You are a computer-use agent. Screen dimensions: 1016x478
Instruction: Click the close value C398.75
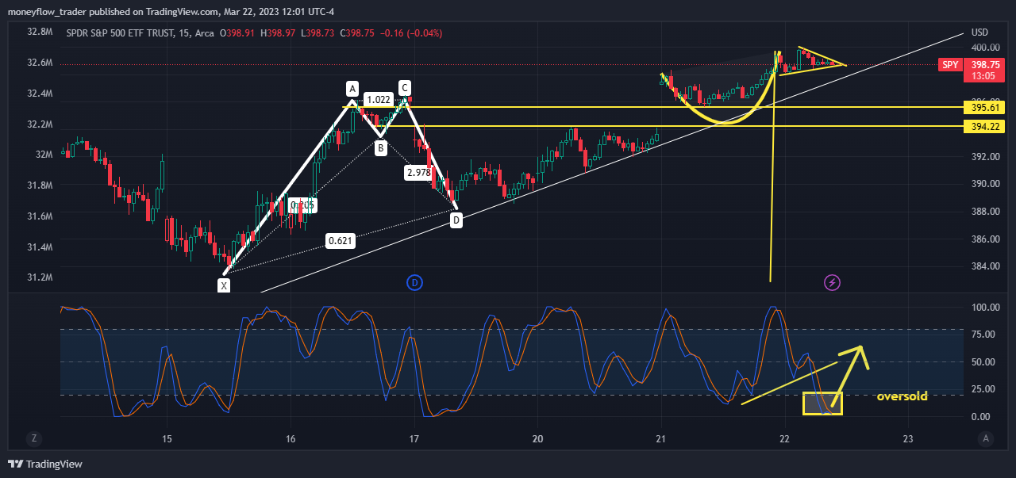tap(357, 33)
